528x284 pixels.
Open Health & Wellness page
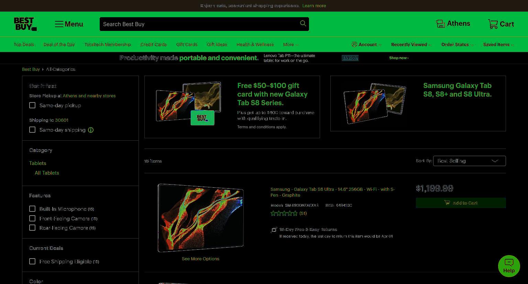coord(255,45)
